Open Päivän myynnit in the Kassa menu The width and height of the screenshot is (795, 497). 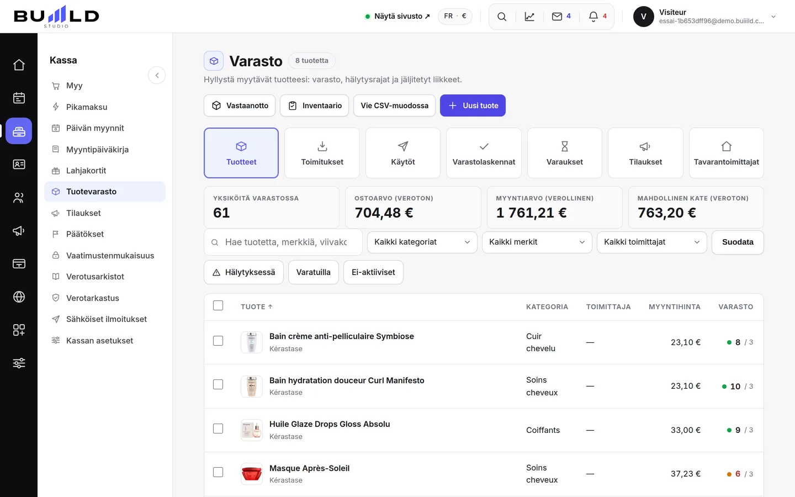pos(105,128)
